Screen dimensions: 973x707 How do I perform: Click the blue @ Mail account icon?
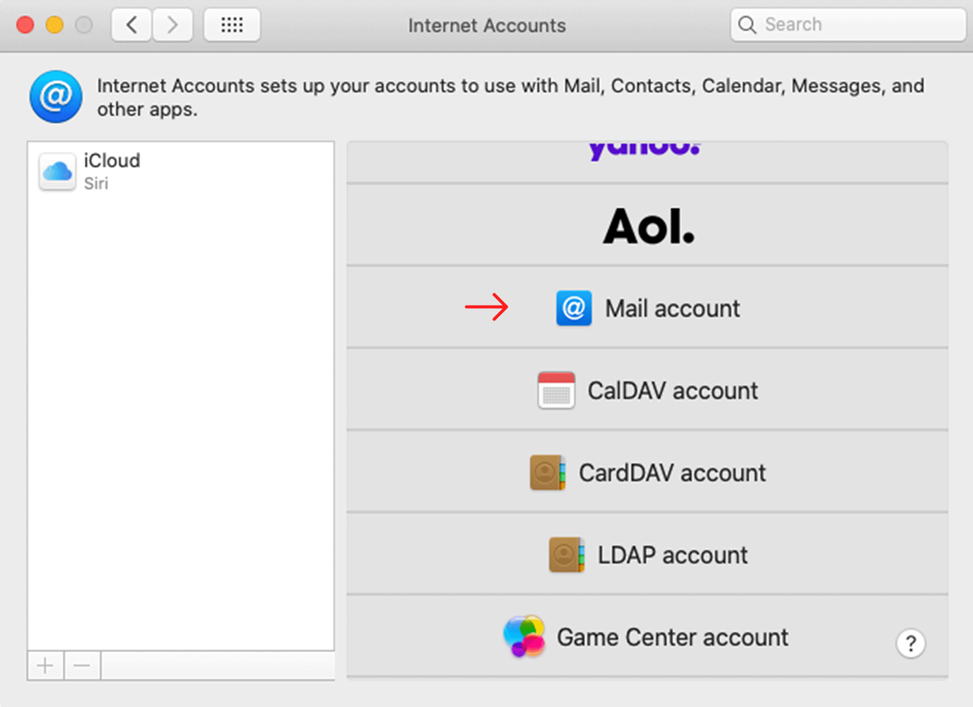[573, 307]
